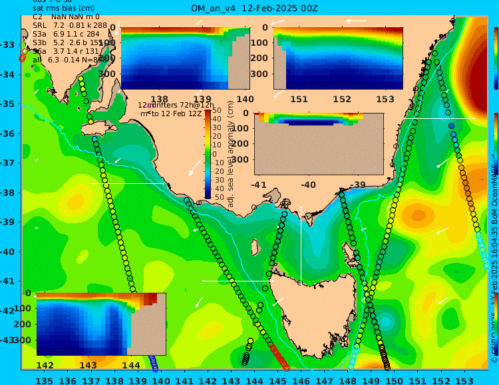Click Kangaroo Island near 137 longitude
This screenshot has height=385, width=499.
(98, 129)
